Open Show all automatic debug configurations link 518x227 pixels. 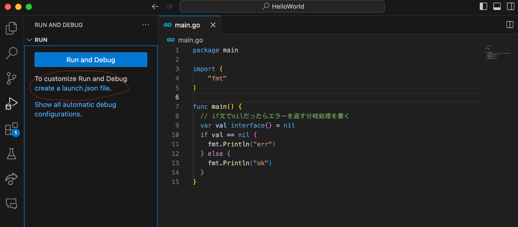[x=75, y=109]
